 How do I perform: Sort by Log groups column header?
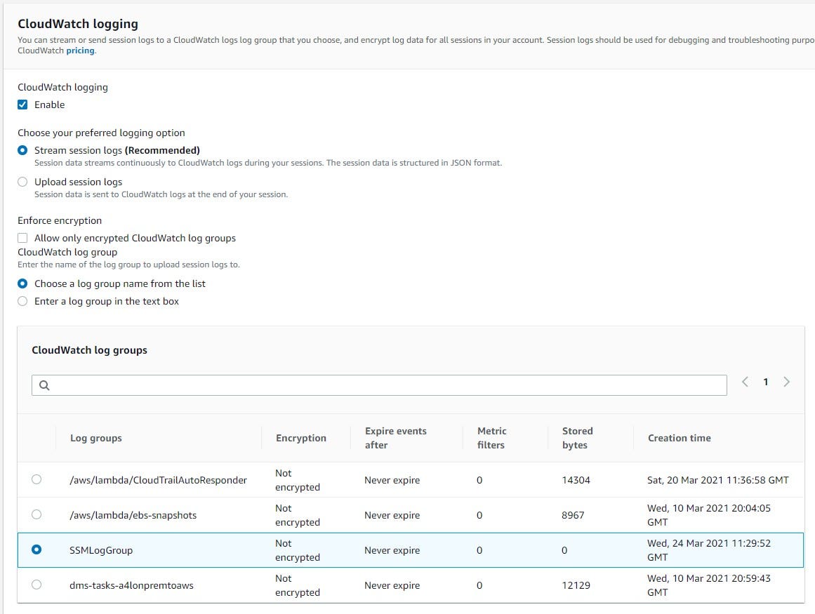pyautogui.click(x=96, y=438)
